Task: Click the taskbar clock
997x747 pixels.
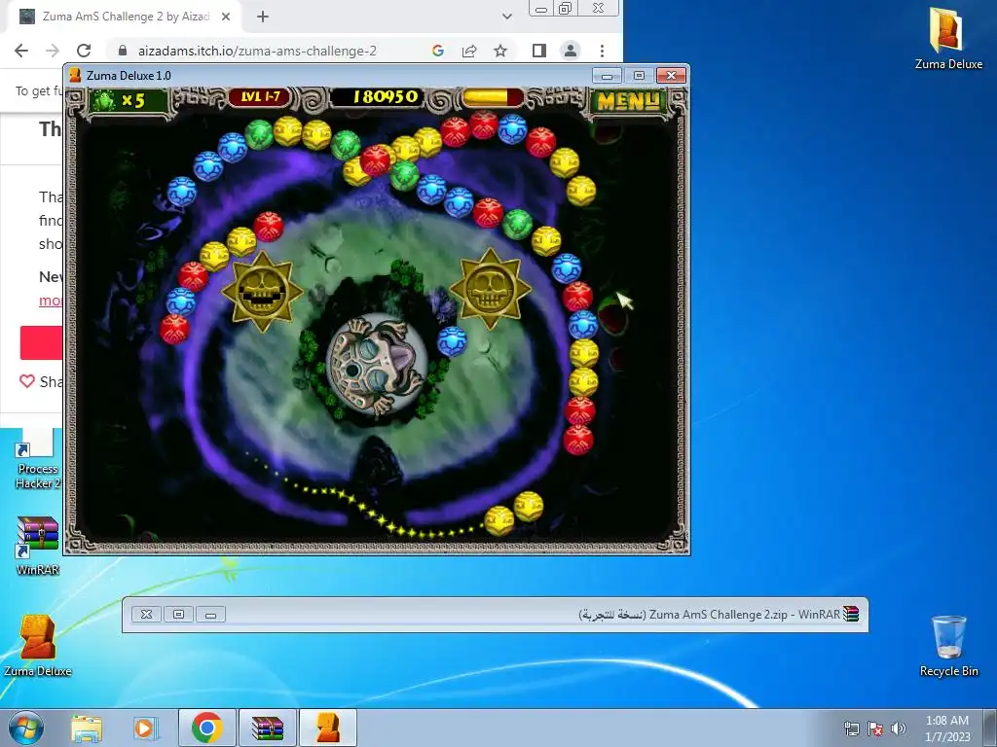Action: coord(947,729)
